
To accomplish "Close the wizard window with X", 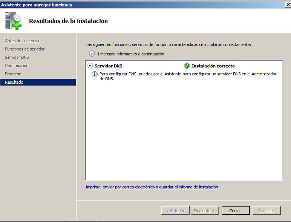I will point(287,5).
